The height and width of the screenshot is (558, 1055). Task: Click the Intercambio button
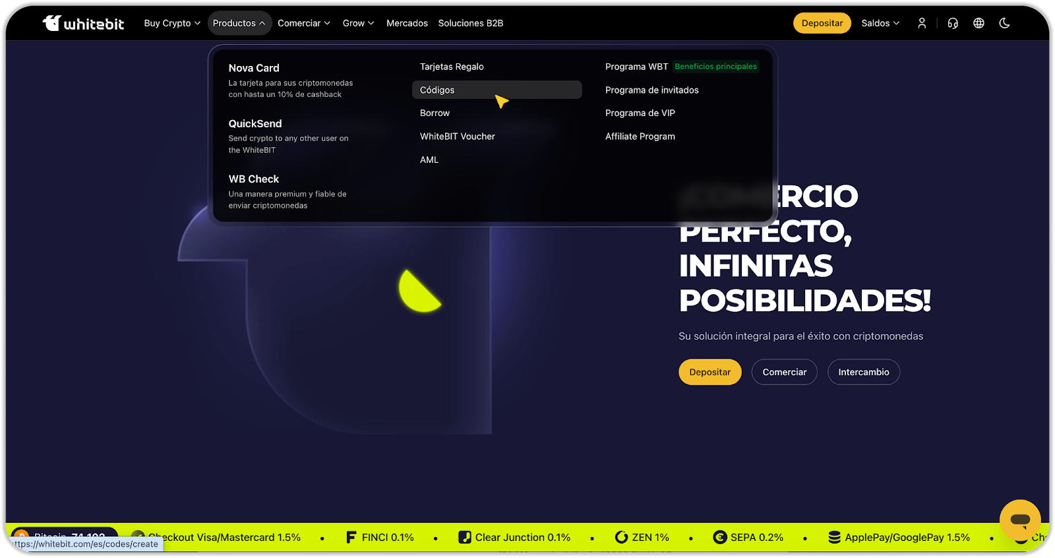tap(863, 372)
